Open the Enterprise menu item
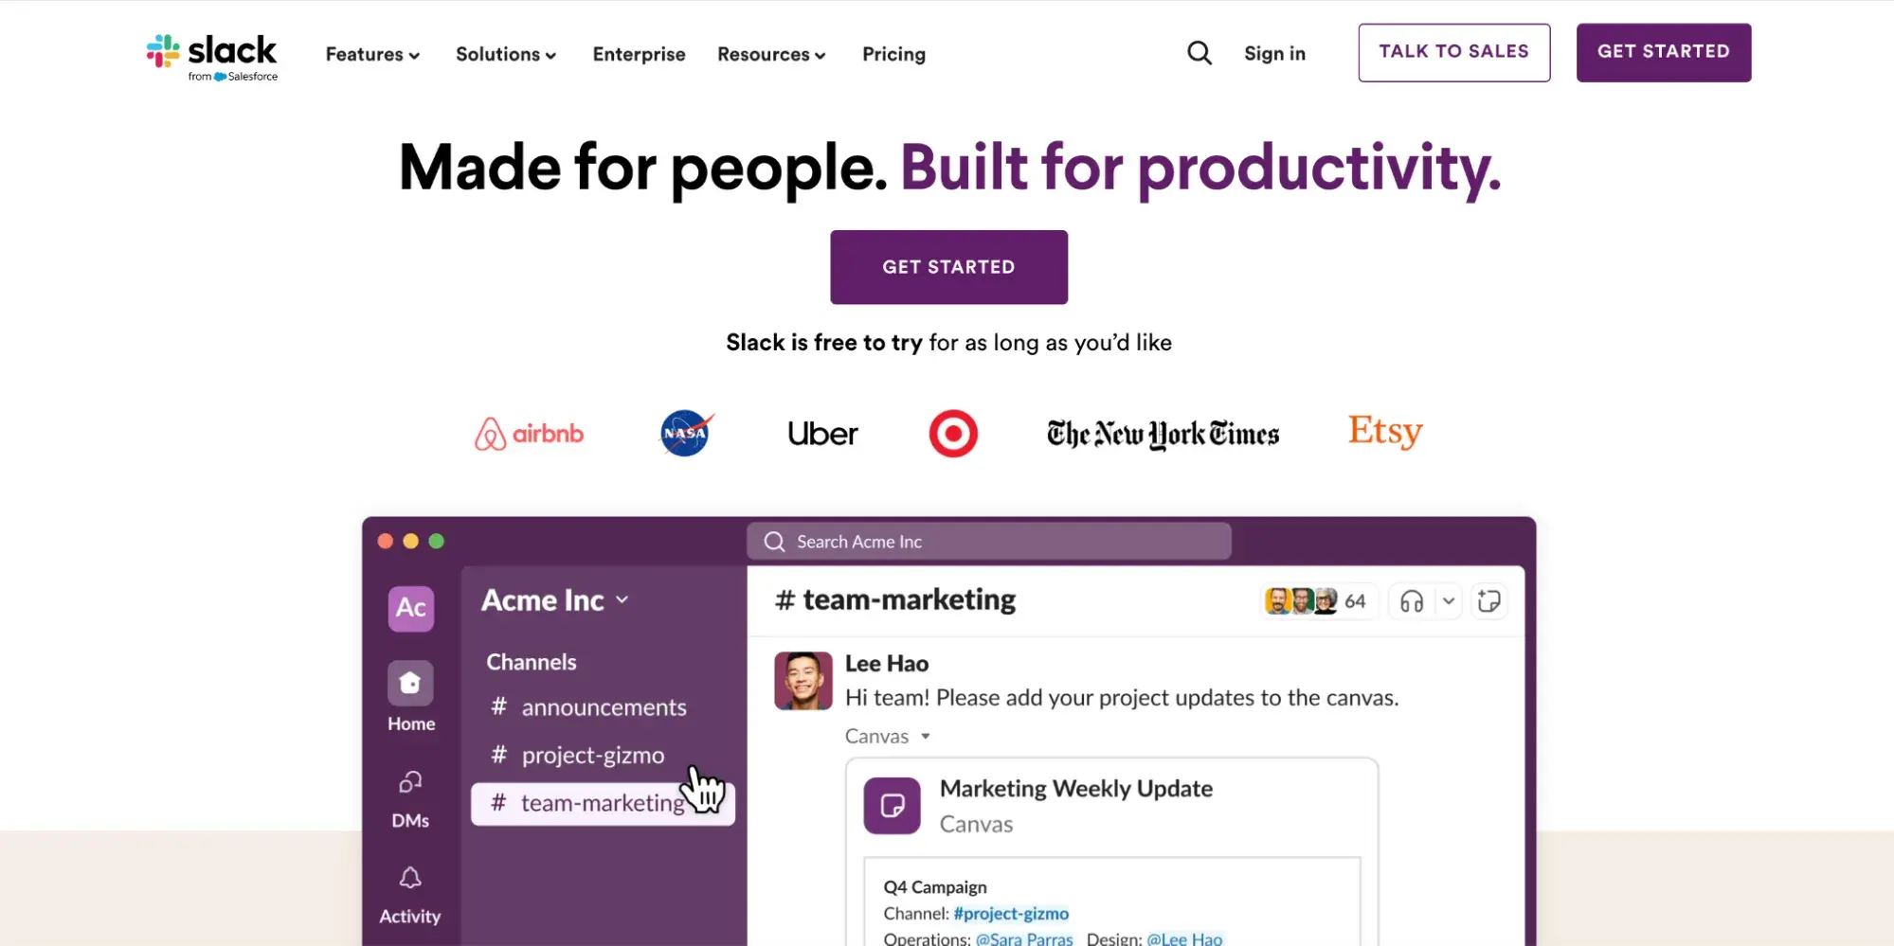The image size is (1894, 946). point(639,55)
